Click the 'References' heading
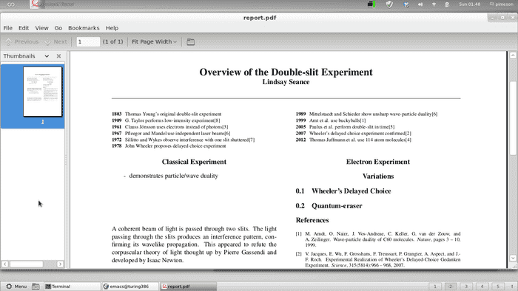This screenshot has height=291, width=518. [312, 220]
